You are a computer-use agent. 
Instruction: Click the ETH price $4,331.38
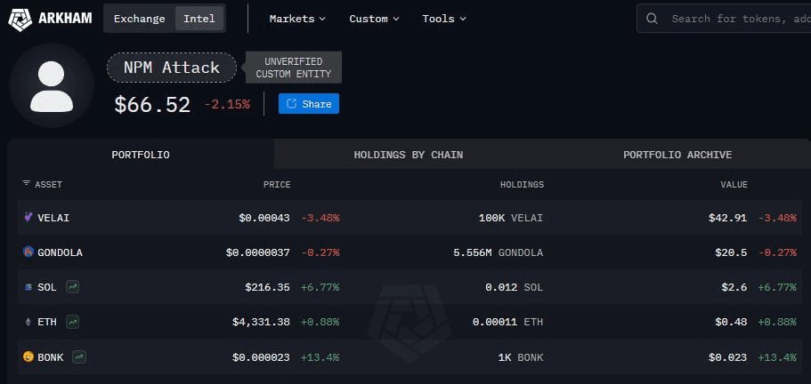[x=261, y=322]
